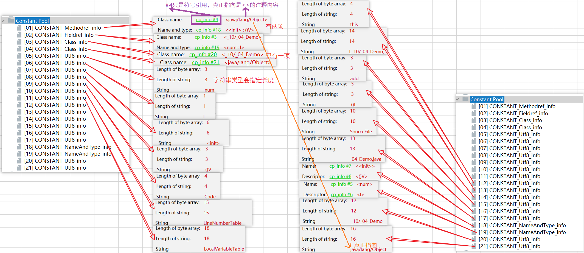
Task: Click file icon of [21] CONSTANT_Utf8_info in left tree
Action: pos(19,168)
